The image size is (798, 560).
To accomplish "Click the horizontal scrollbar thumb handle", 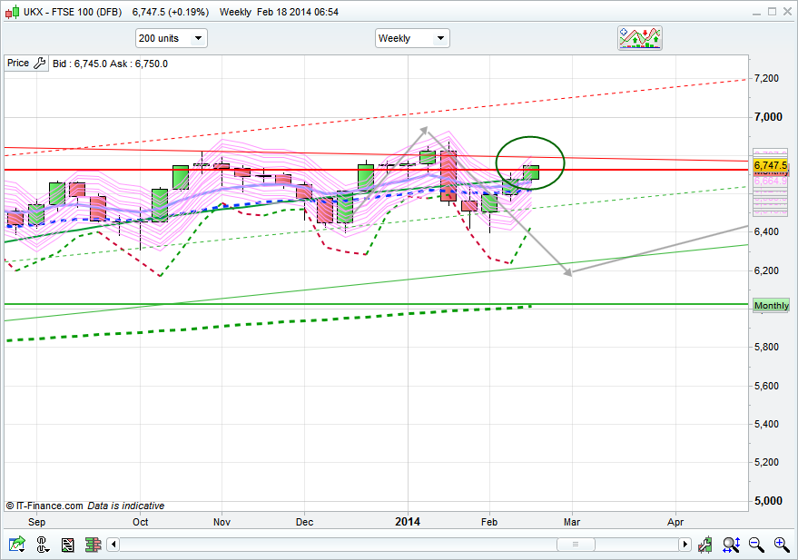I will [x=574, y=545].
